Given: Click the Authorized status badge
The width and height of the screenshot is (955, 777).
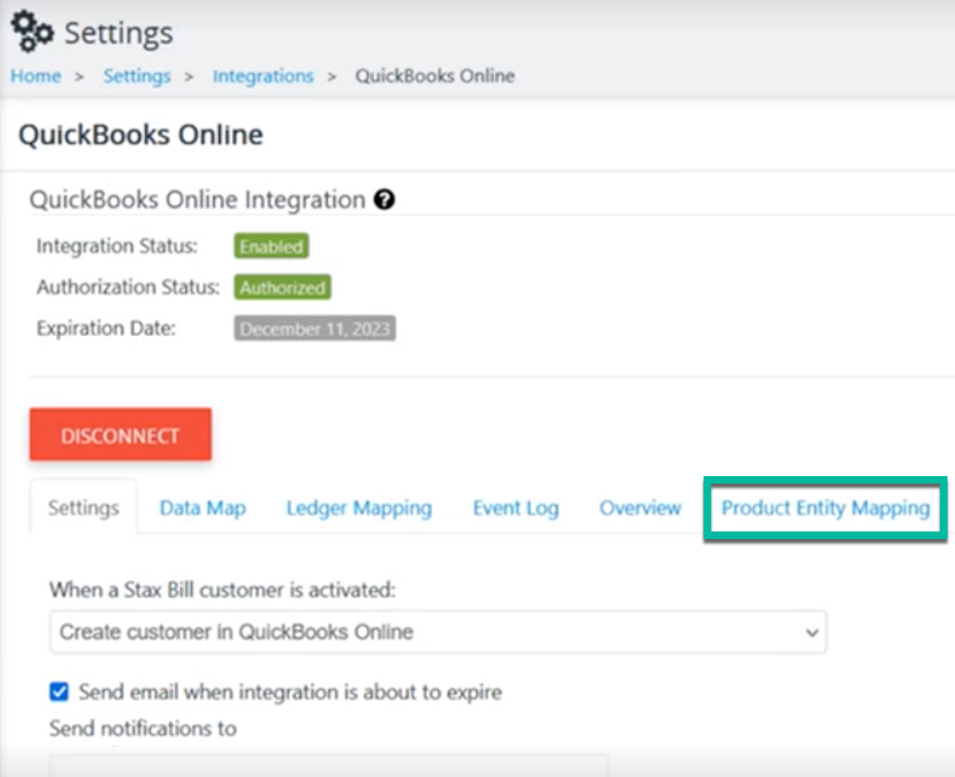Looking at the screenshot, I should [282, 287].
